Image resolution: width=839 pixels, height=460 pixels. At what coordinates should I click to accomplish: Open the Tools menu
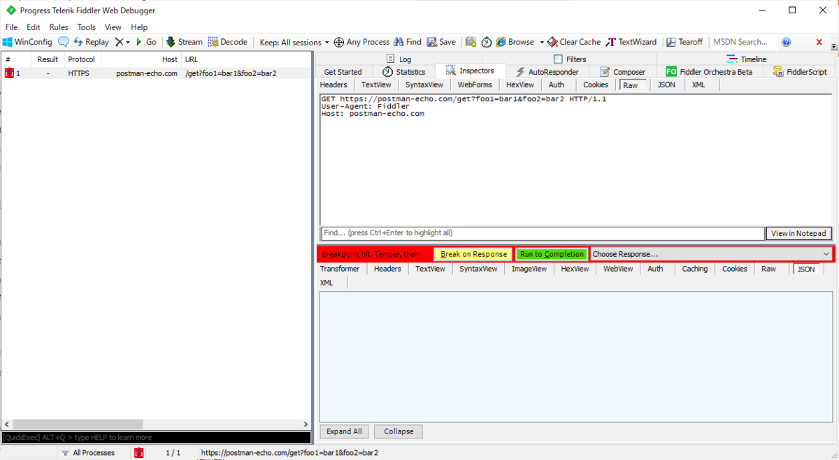pyautogui.click(x=87, y=27)
